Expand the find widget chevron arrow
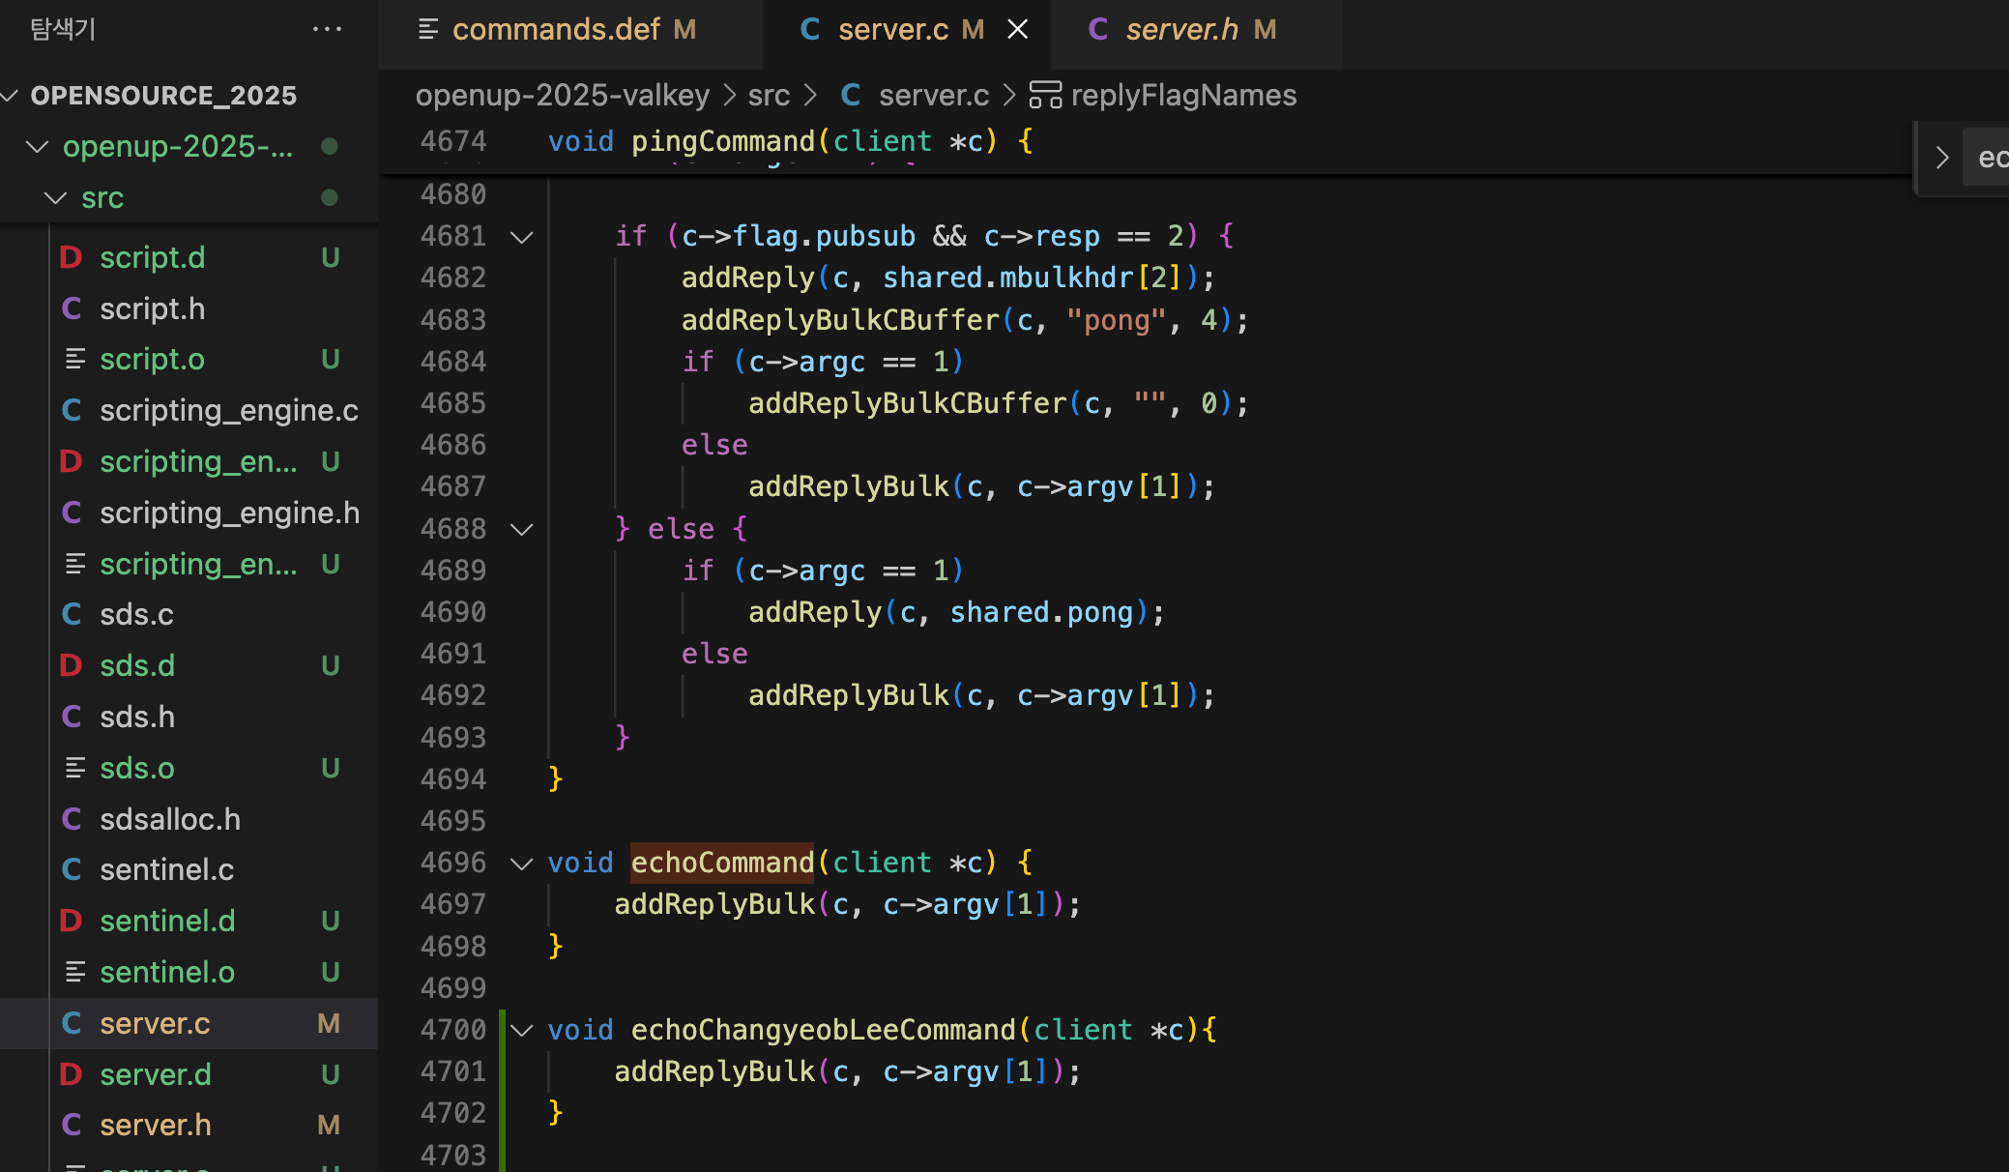 [x=1942, y=158]
